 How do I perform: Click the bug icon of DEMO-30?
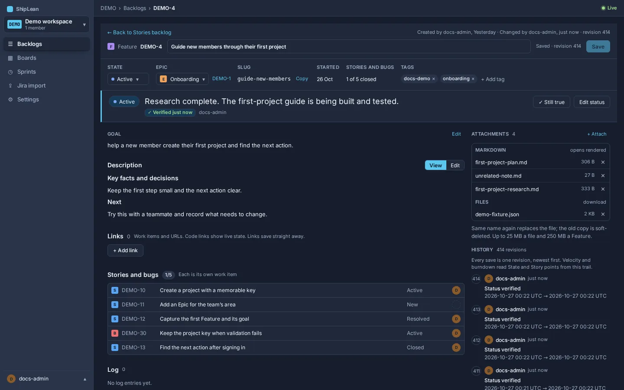click(x=115, y=333)
